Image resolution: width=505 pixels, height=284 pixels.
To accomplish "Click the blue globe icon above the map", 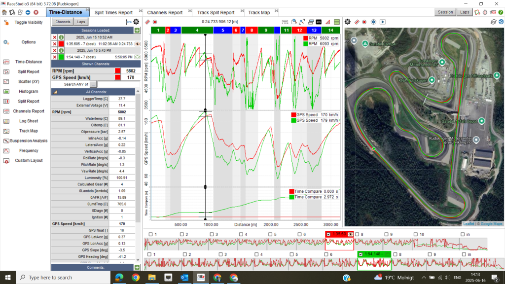I will tap(502, 22).
